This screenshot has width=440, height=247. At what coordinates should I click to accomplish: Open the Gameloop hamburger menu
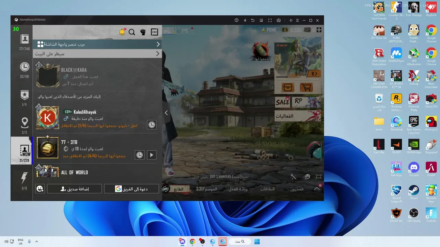[297, 20]
